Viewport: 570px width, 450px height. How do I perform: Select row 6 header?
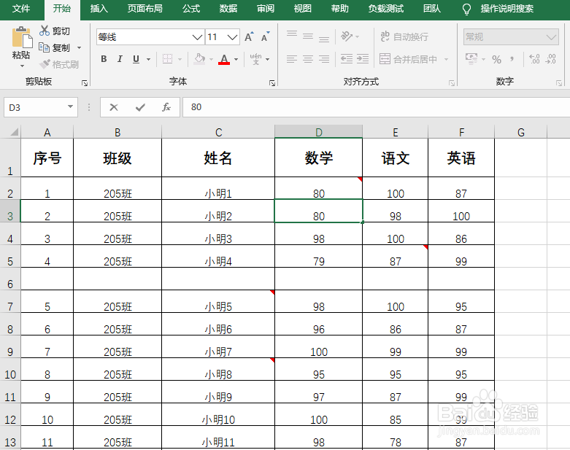coord(10,279)
